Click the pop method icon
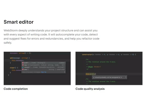Image resolution: width=147 pixels, height=110 pixels. point(23,70)
